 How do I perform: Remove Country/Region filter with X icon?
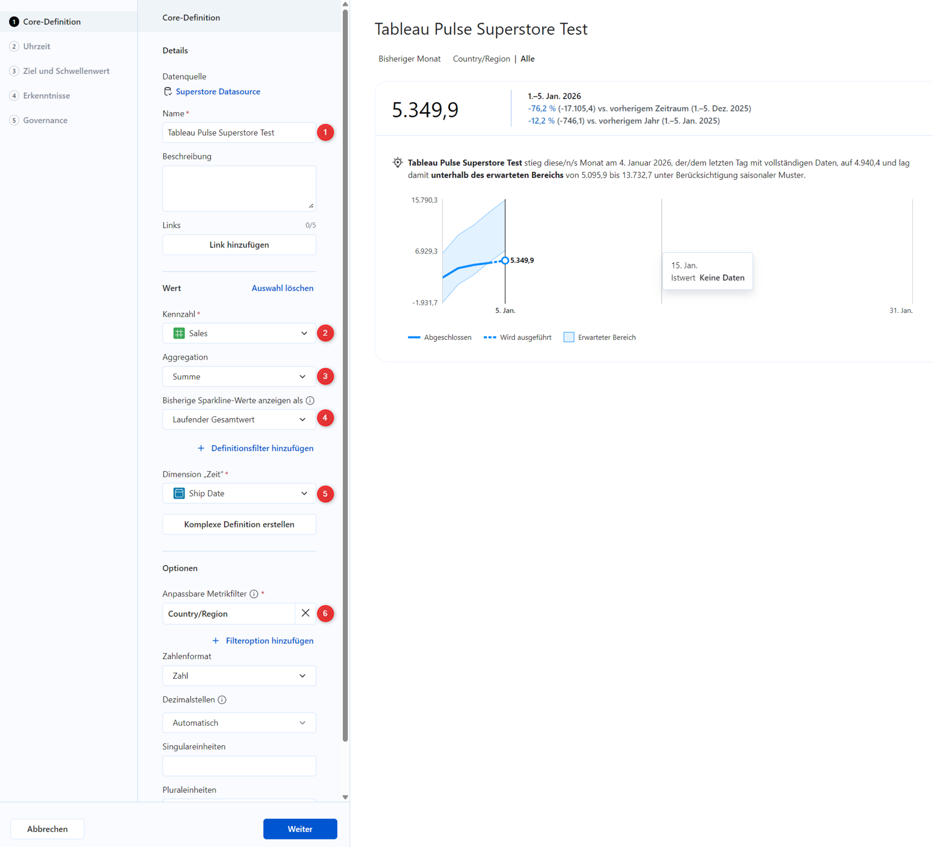(x=305, y=613)
